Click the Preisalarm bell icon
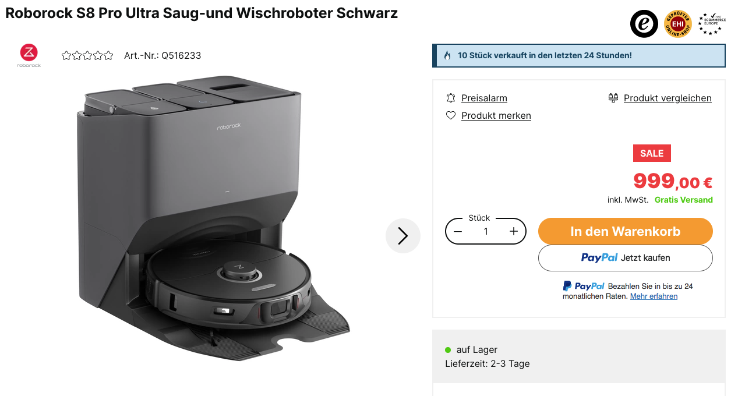Viewport: 731px width, 396px height. [450, 98]
